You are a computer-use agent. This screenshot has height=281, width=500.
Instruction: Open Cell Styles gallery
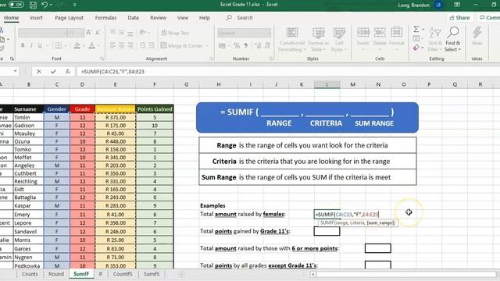[x=339, y=40]
